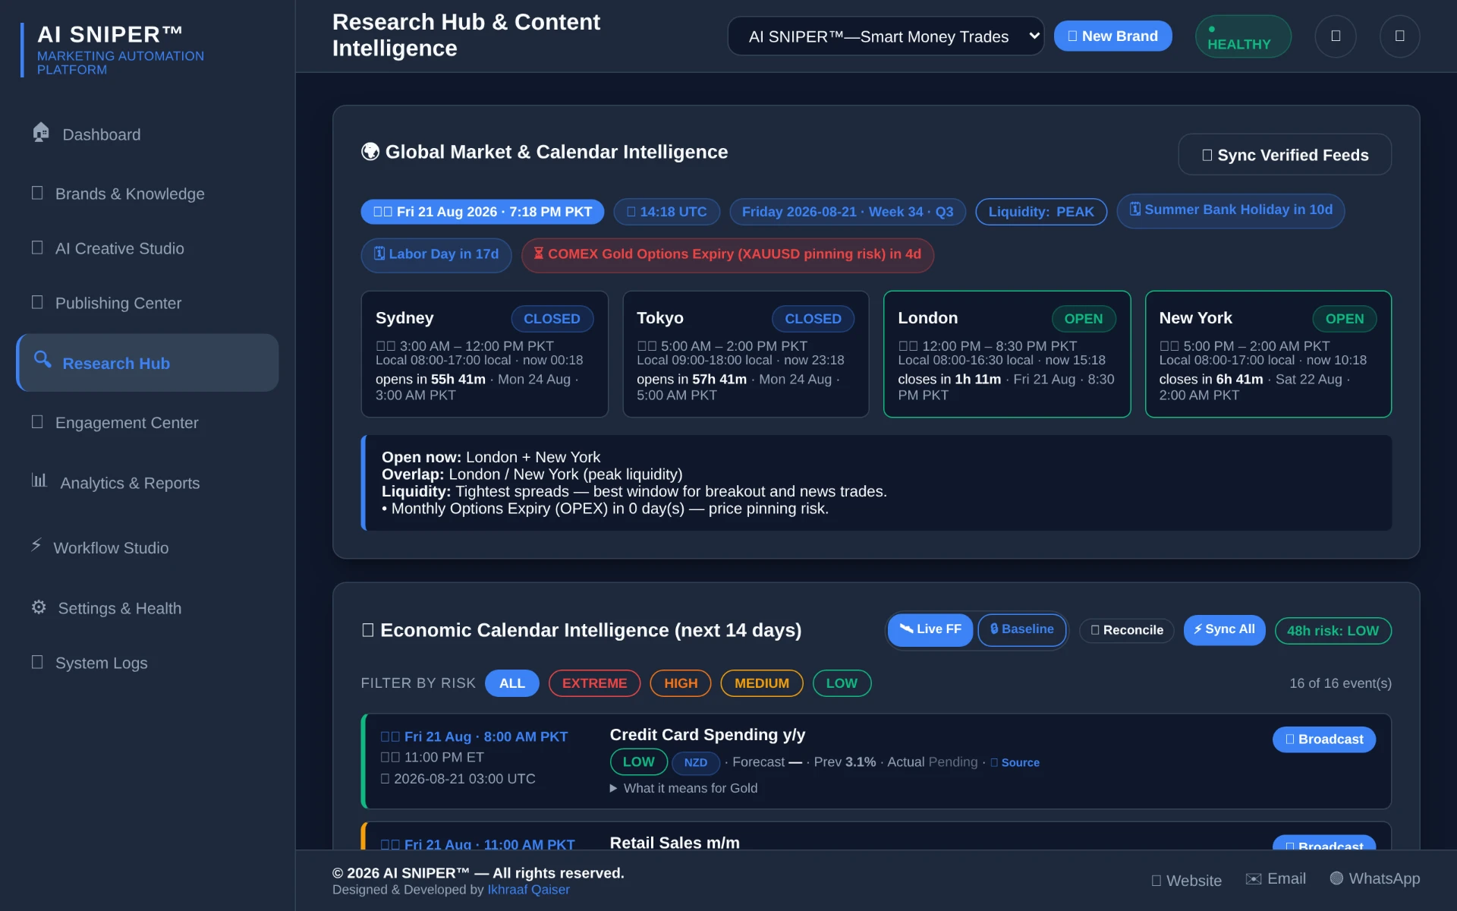
Task: Click the Sync All button
Action: pos(1224,629)
